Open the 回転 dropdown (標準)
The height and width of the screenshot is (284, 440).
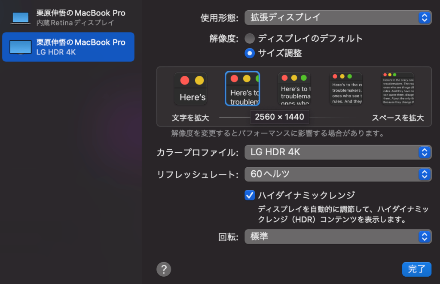338,237
